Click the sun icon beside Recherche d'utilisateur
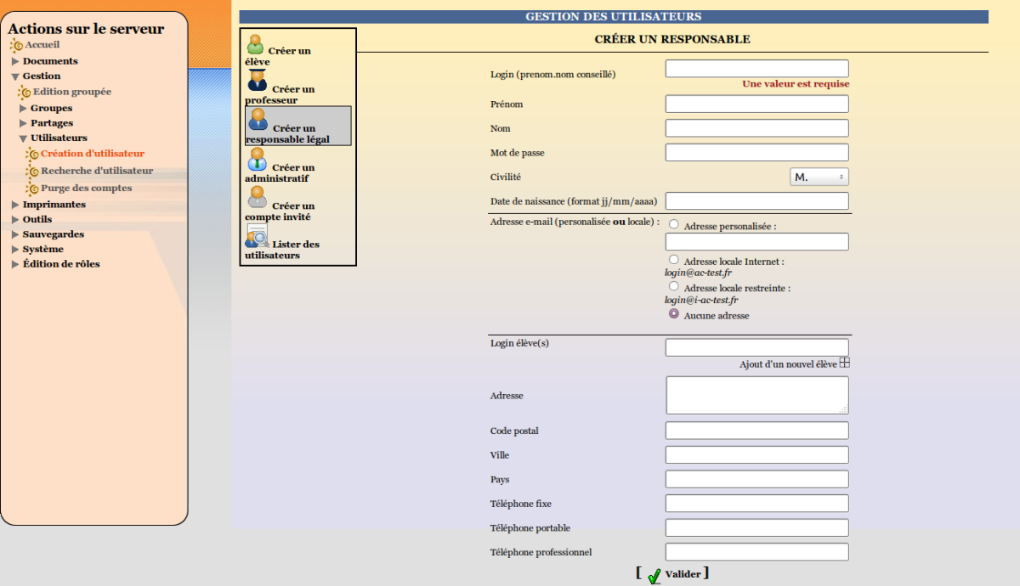Viewport: 1020px width, 586px height. 32,171
